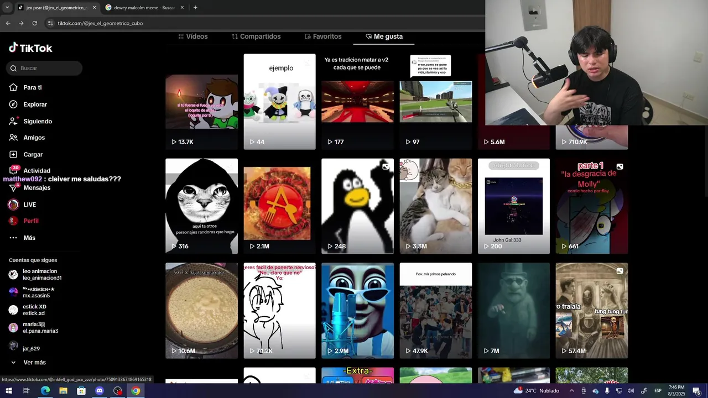Open the weather widget showing 24°C Nublado

(536, 391)
